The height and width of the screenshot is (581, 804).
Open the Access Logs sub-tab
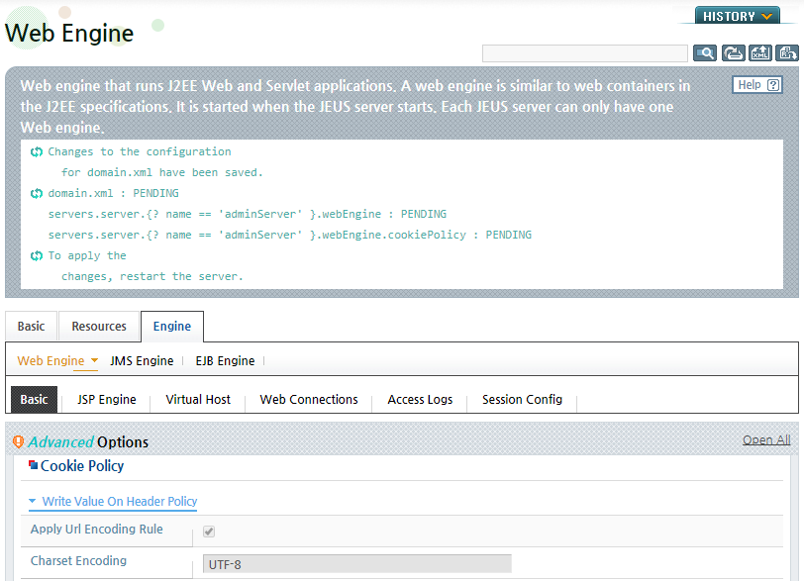(x=420, y=399)
